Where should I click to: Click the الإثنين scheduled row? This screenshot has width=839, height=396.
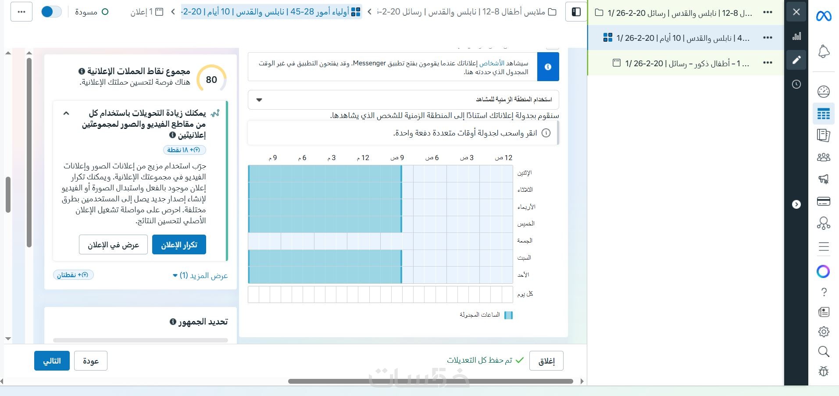325,174
